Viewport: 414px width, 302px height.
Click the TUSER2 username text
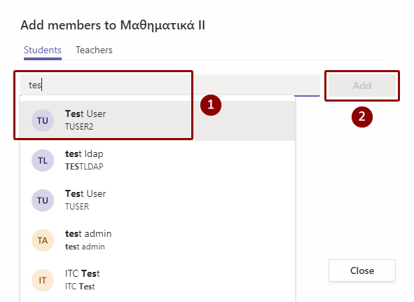click(x=79, y=127)
